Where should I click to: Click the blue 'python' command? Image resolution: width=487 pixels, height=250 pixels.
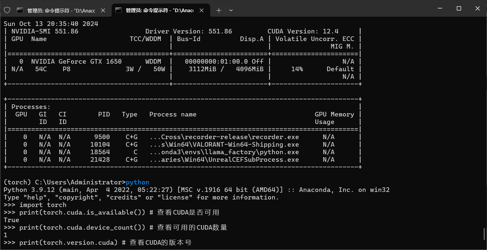(138, 182)
